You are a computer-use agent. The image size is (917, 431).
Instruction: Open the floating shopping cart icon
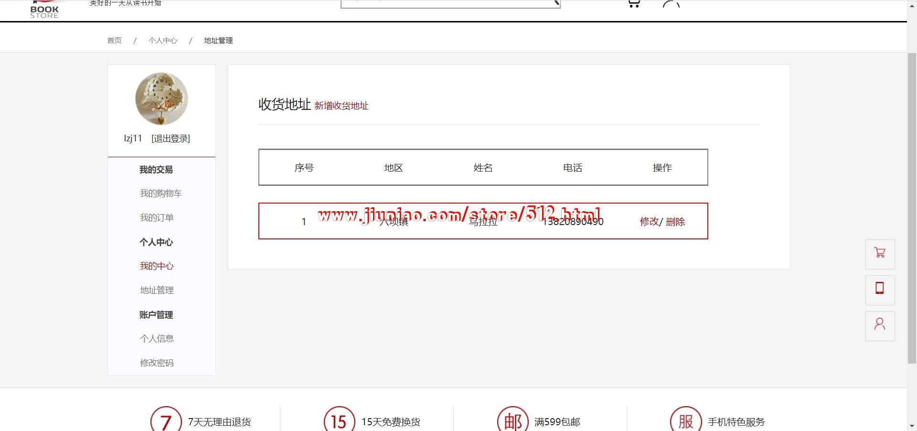(x=880, y=254)
